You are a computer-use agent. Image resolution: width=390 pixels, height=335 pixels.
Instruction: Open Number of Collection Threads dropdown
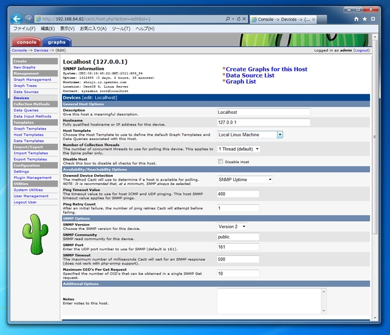click(238, 149)
